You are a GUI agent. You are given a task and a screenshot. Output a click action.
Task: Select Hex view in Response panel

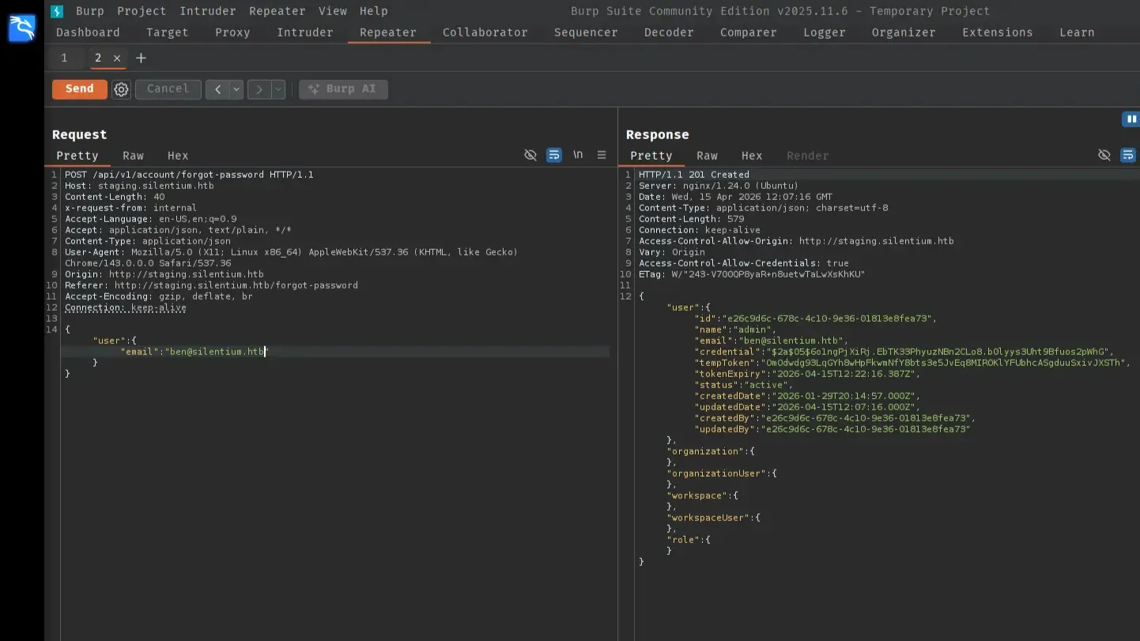point(752,156)
